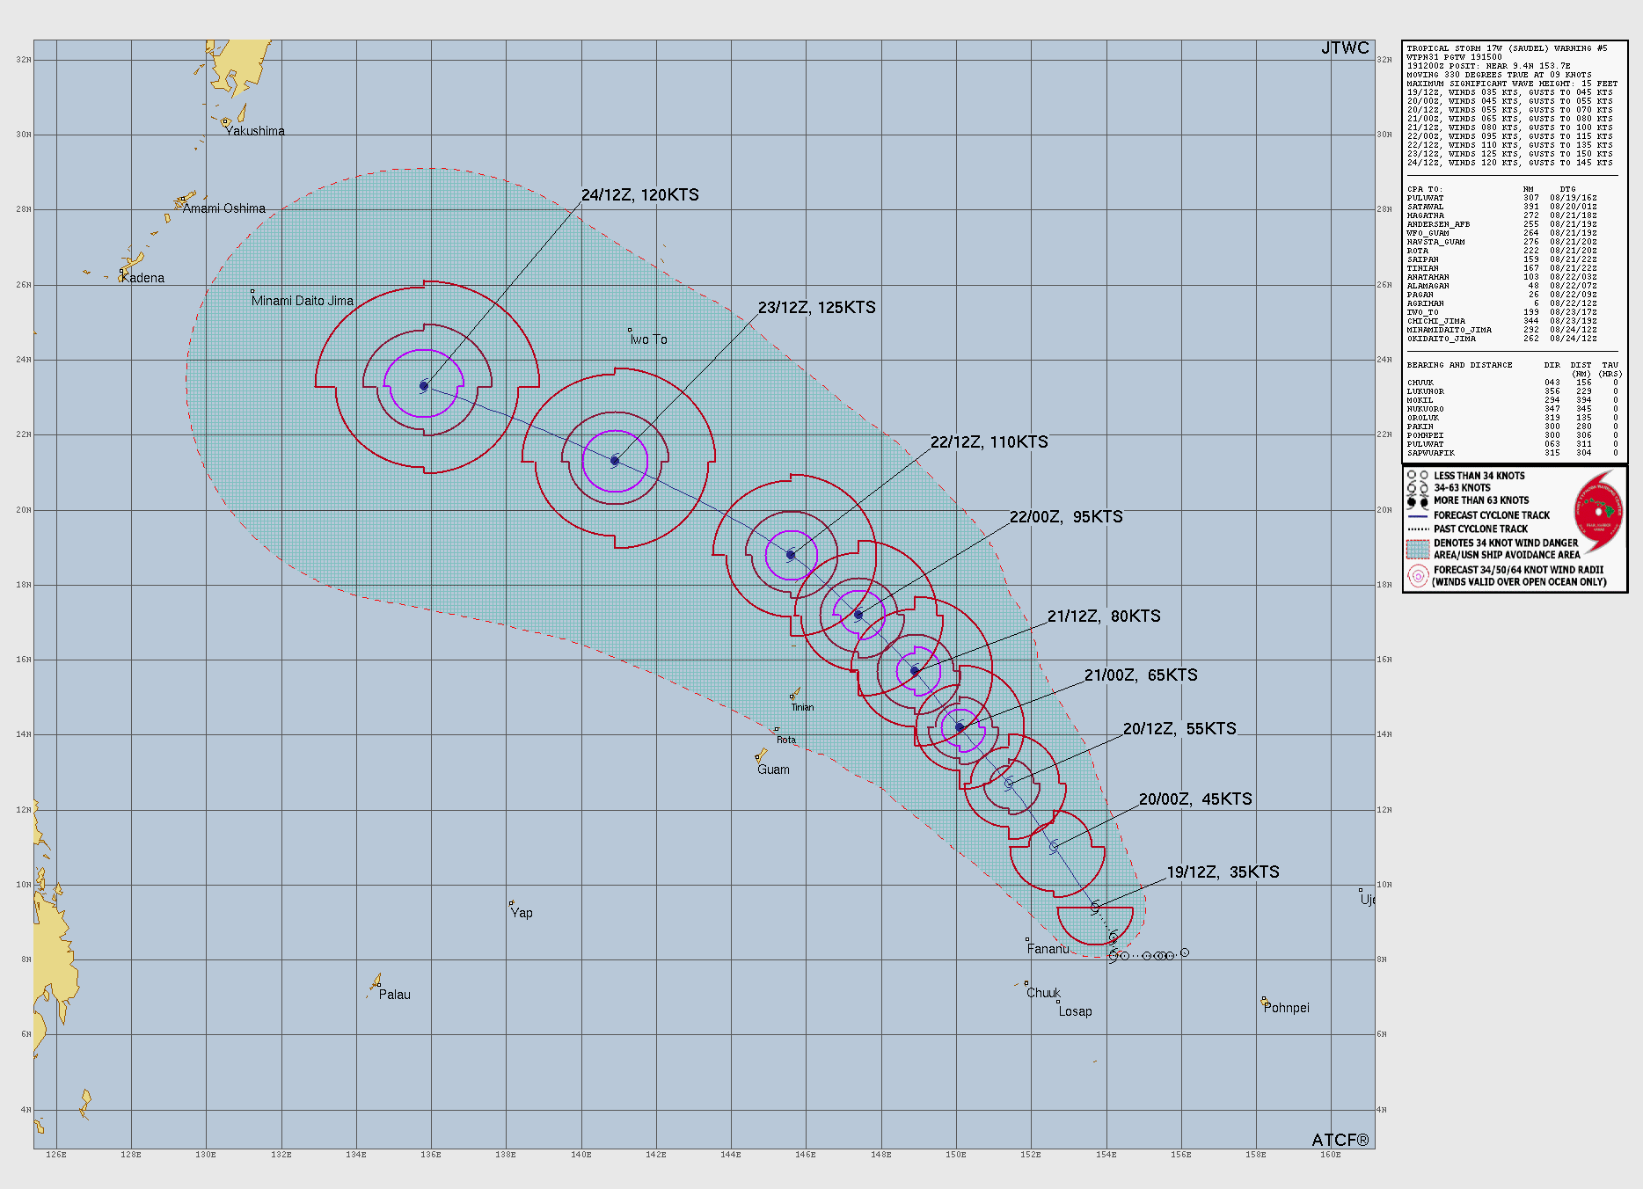Click the storm symbol at the 19/12Z current position
The width and height of the screenshot is (1643, 1189).
point(1095,907)
